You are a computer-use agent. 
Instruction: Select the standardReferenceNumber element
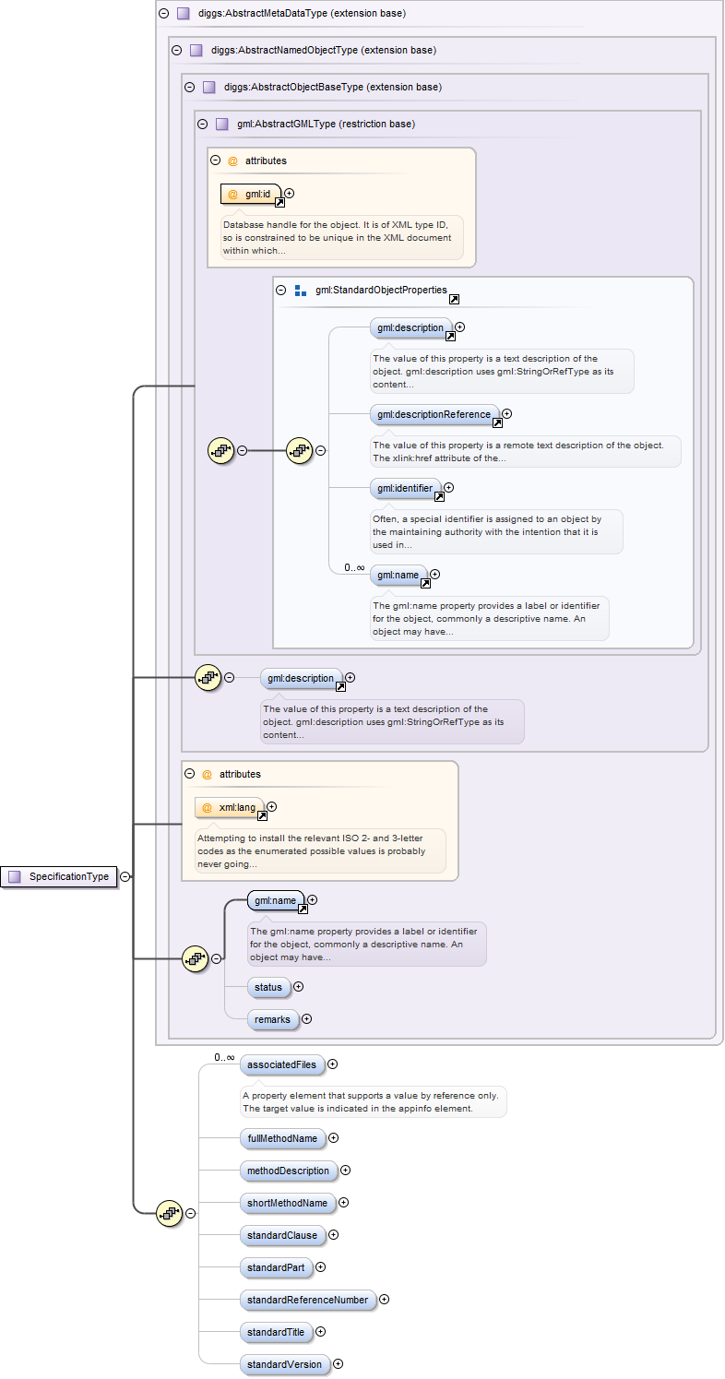tap(307, 1300)
